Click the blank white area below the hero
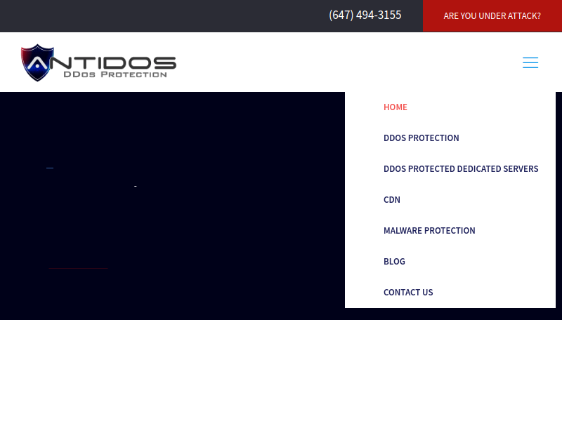The height and width of the screenshot is (421, 562). (281, 372)
